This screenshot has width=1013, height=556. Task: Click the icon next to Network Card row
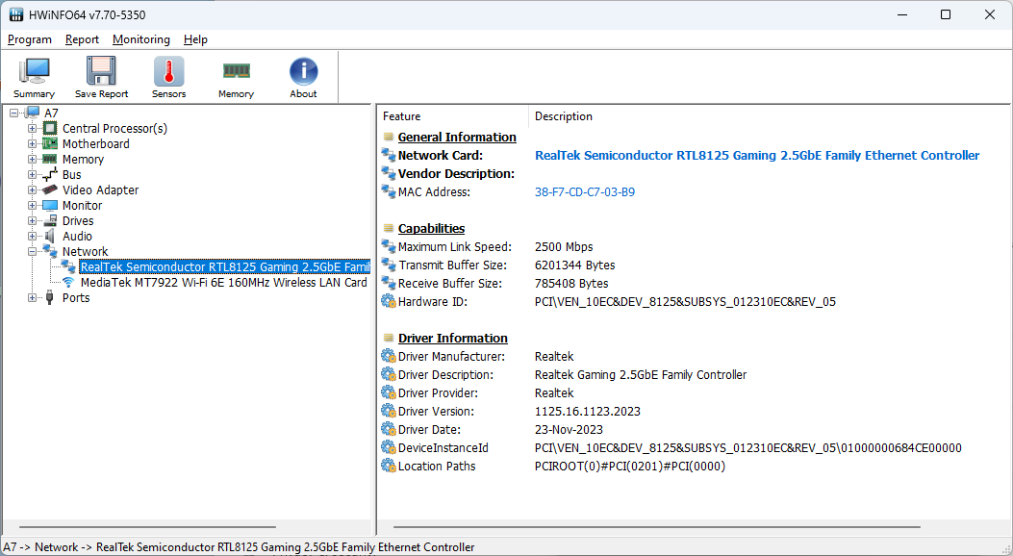[389, 155]
